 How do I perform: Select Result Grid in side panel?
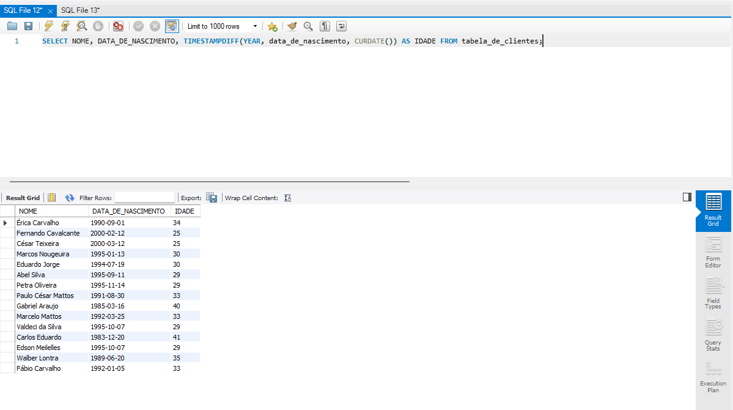713,210
